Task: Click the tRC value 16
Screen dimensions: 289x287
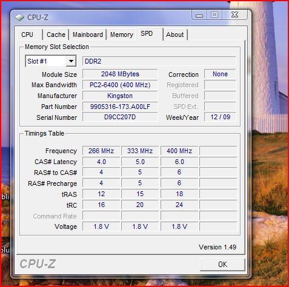Action: click(101, 205)
